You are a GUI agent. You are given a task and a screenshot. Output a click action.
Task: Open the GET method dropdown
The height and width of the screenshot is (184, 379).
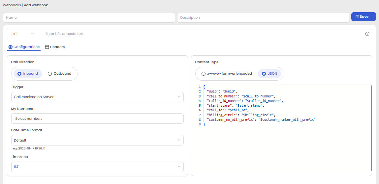pos(23,34)
